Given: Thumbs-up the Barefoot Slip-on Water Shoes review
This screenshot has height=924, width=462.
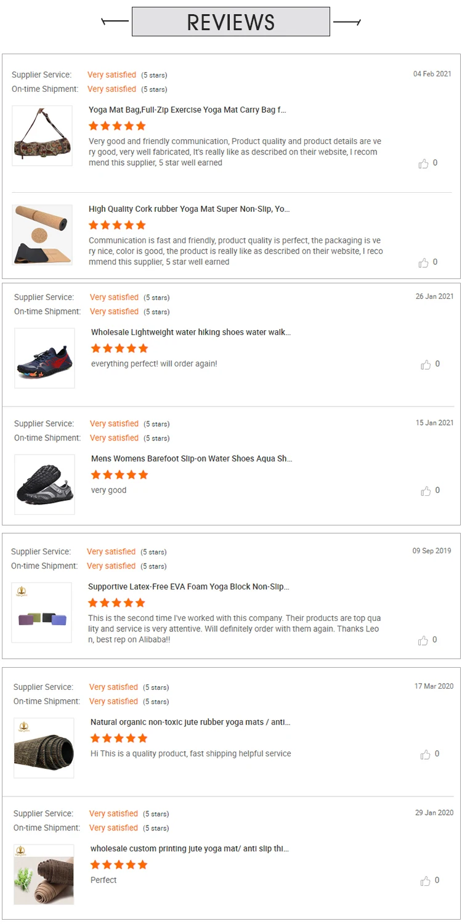Looking at the screenshot, I should [x=426, y=491].
